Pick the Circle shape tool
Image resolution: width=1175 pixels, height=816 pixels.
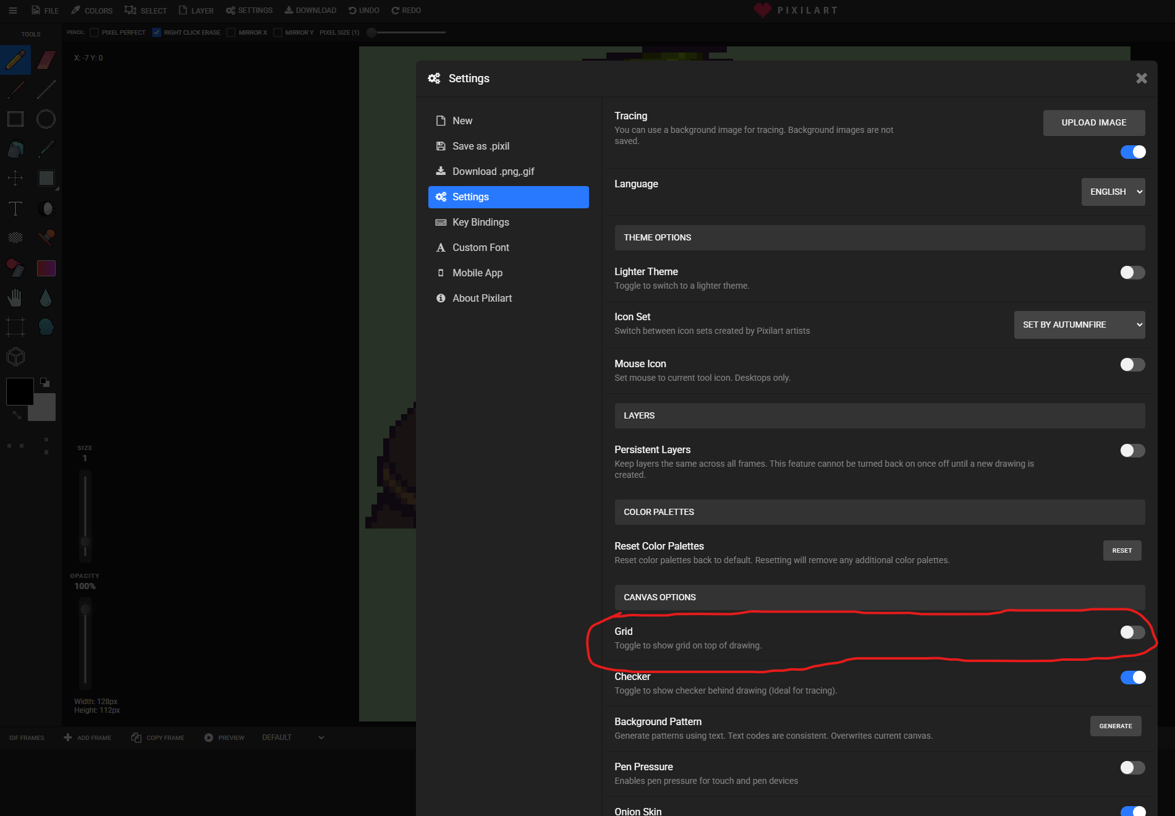coord(46,119)
